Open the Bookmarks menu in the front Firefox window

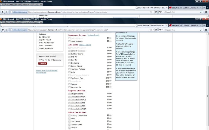tap(27, 22)
